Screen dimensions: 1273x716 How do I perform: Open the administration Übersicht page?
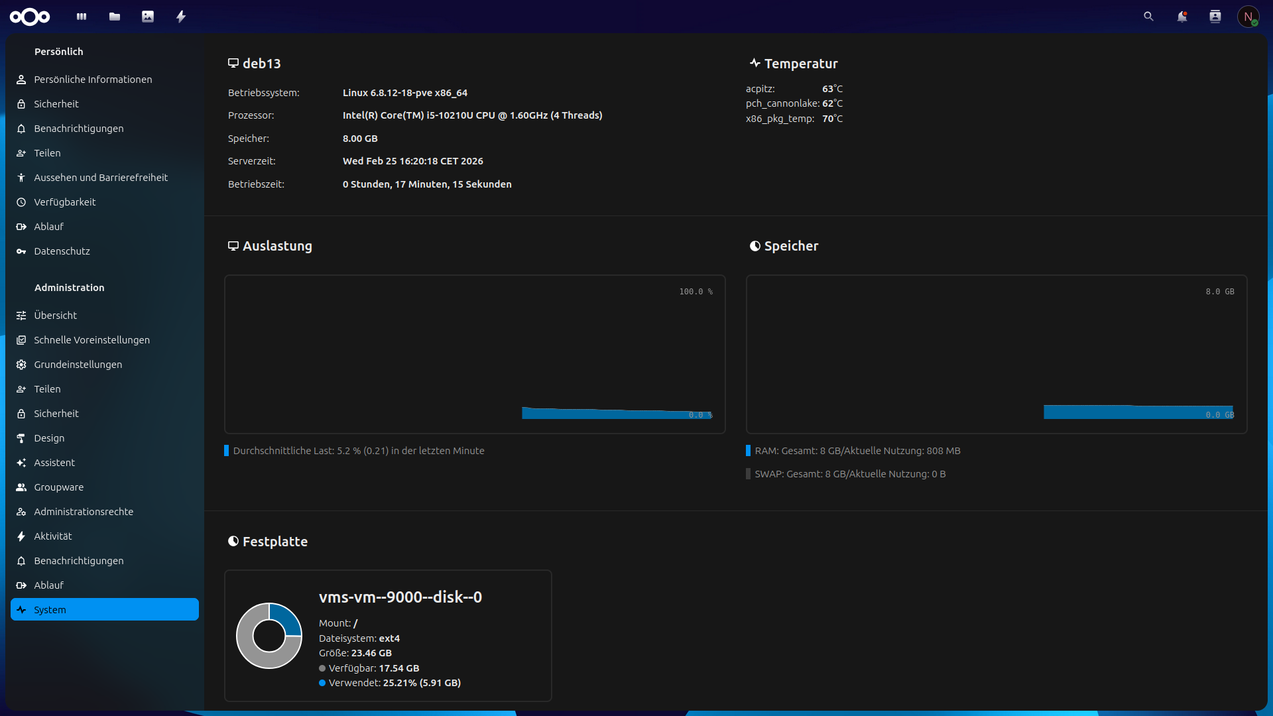pyautogui.click(x=56, y=316)
